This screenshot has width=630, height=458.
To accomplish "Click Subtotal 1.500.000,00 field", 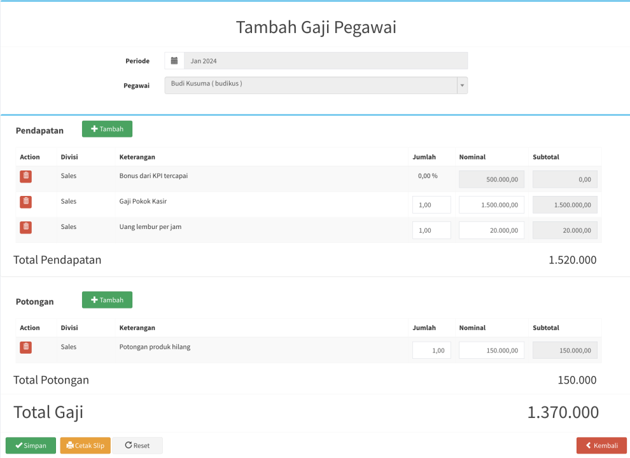I will click(565, 205).
